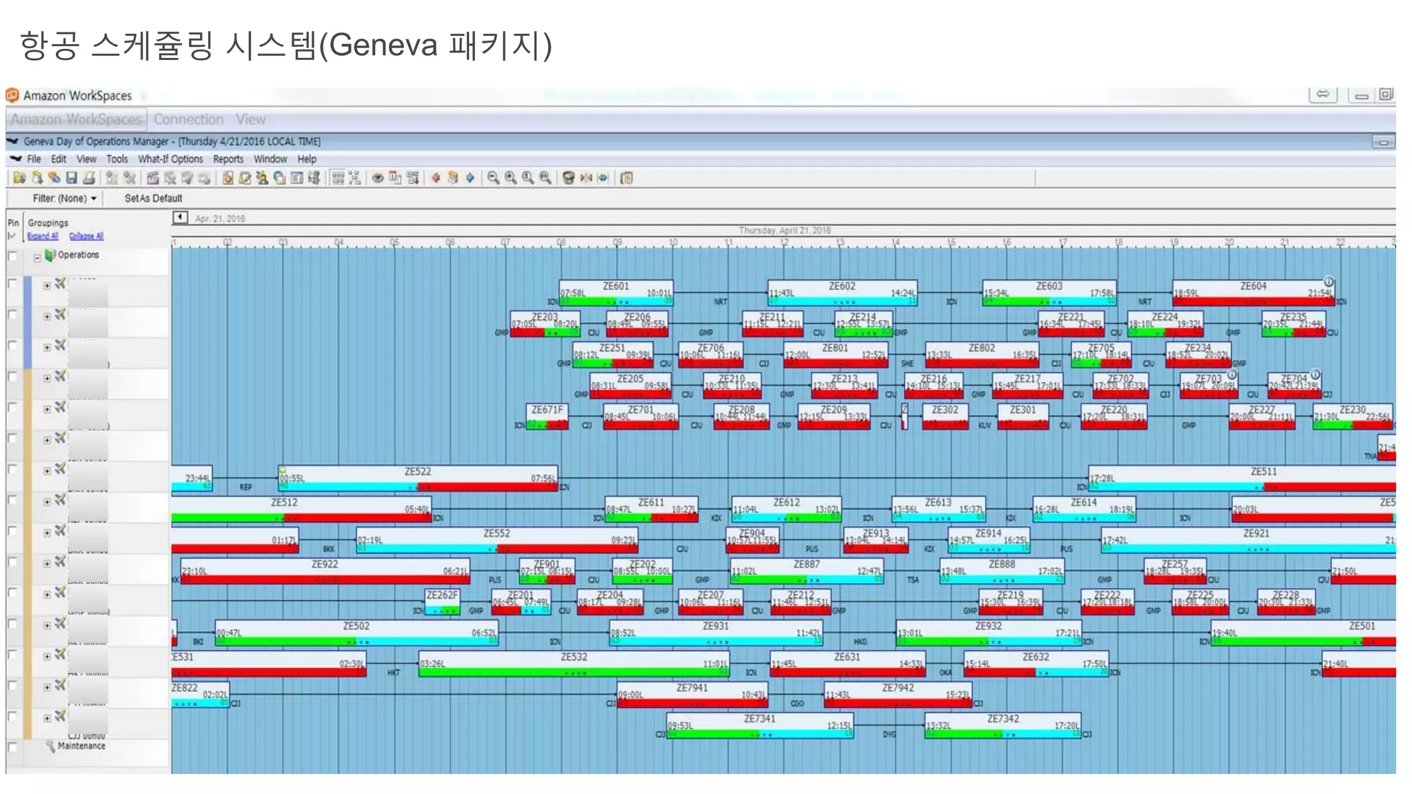Click the red left diamond arrow icon
The image size is (1412, 794).
436,178
